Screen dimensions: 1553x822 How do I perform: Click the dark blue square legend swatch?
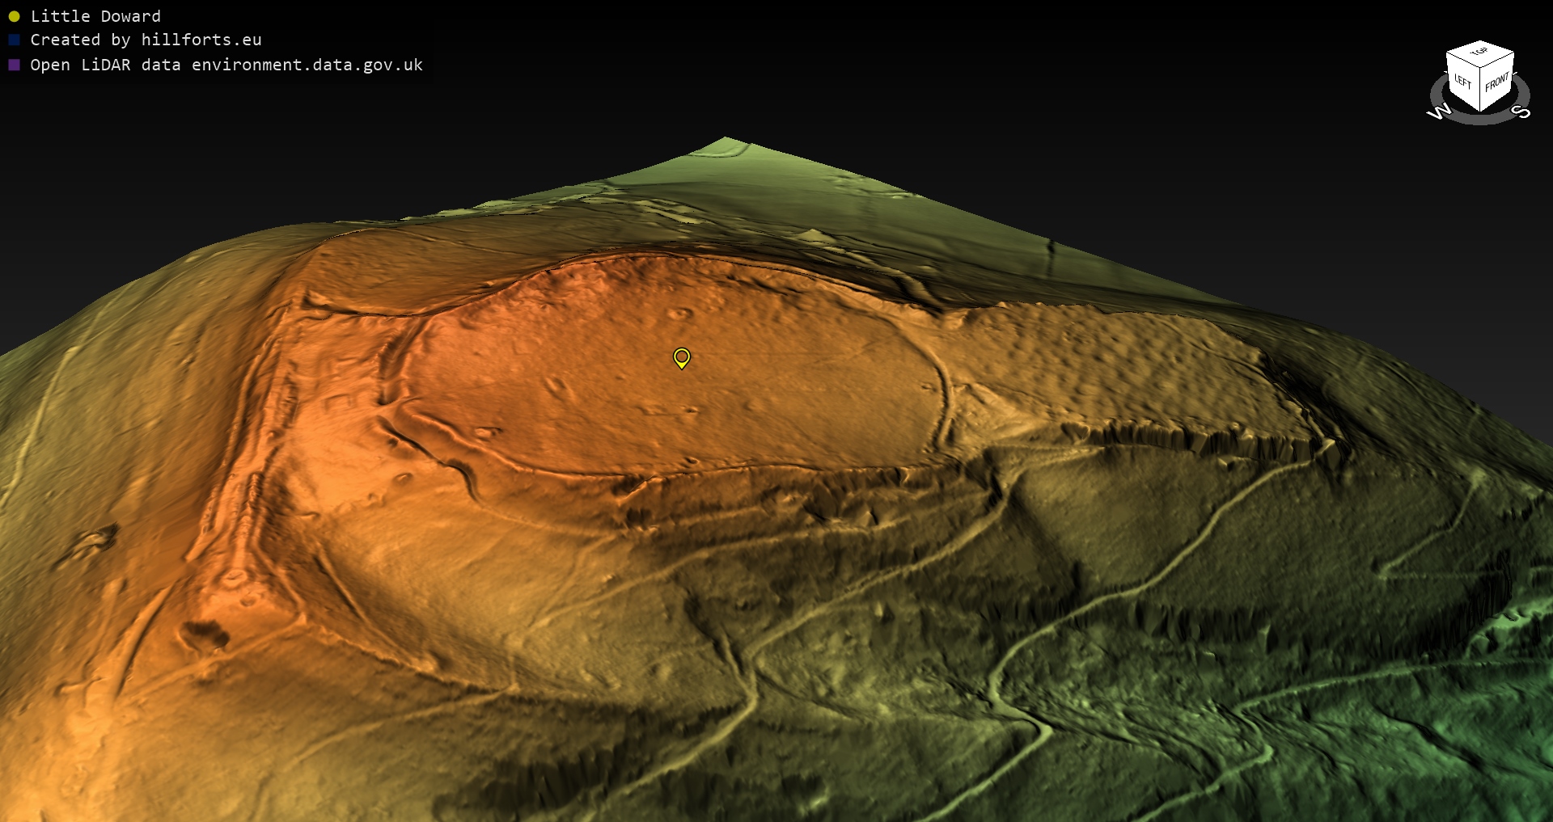pos(14,40)
